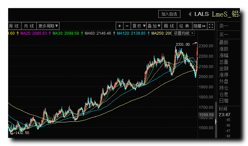The height and width of the screenshot is (146, 248).
Task: Toggle fullscreen chart view icon
Action: tap(211, 26)
